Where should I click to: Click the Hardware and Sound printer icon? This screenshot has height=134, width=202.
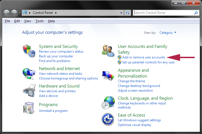click(29, 91)
